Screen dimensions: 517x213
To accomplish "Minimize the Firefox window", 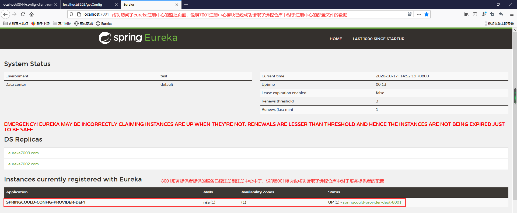I will 486,4.
